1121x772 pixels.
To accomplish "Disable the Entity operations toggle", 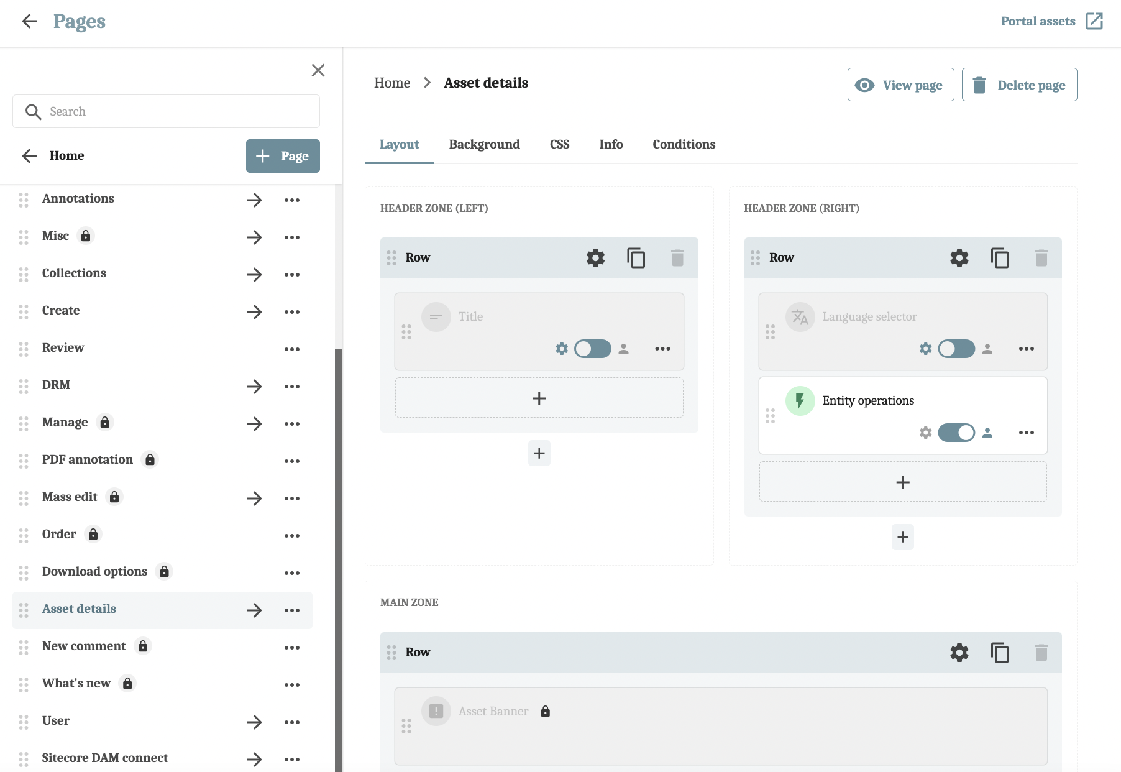I will pos(956,433).
